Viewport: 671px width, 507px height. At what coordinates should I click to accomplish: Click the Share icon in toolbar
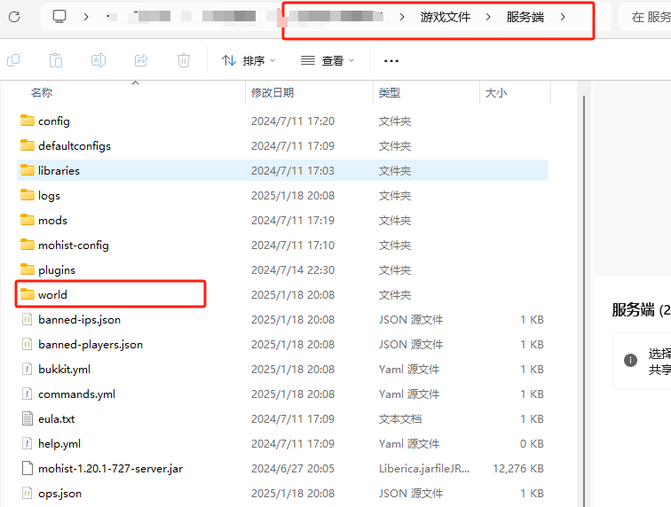point(141,60)
